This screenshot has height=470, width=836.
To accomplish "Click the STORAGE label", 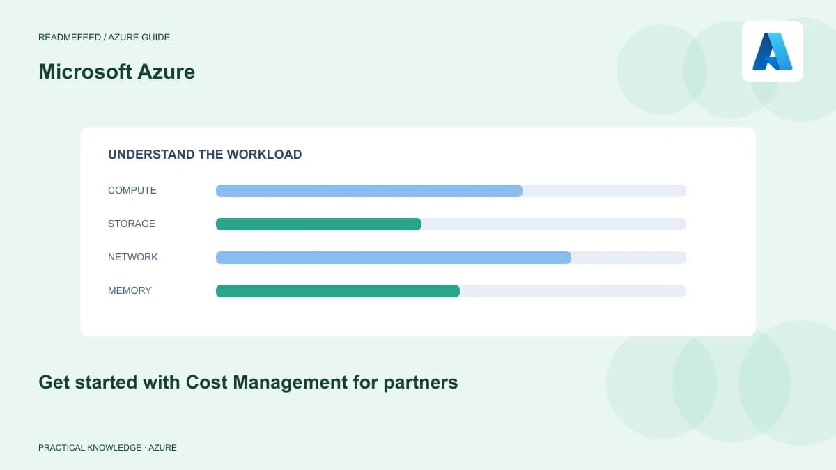I will click(132, 224).
